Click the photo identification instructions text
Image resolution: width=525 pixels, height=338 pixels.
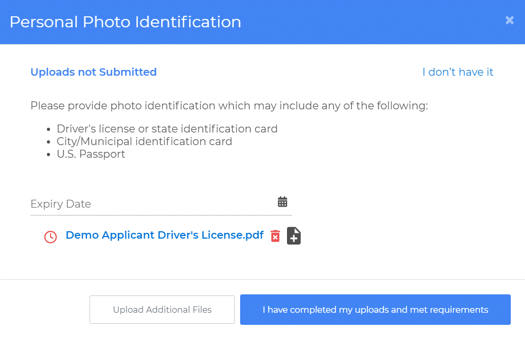pyautogui.click(x=230, y=106)
